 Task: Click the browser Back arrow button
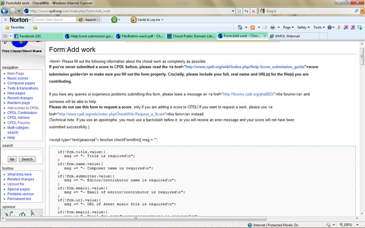pyautogui.click(x=5, y=11)
